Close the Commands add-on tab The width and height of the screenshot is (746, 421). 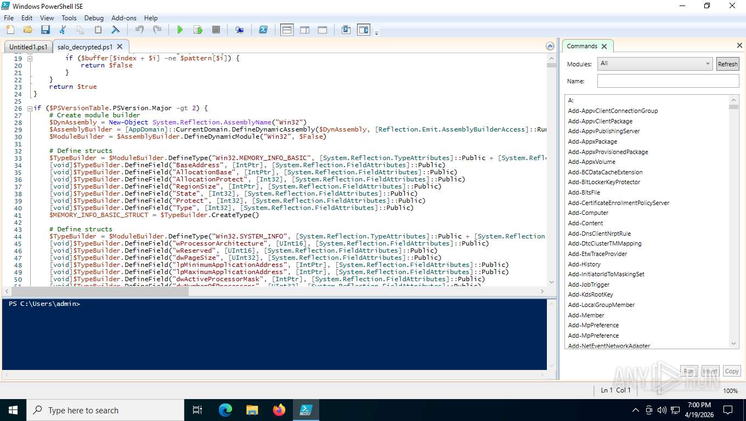[604, 47]
